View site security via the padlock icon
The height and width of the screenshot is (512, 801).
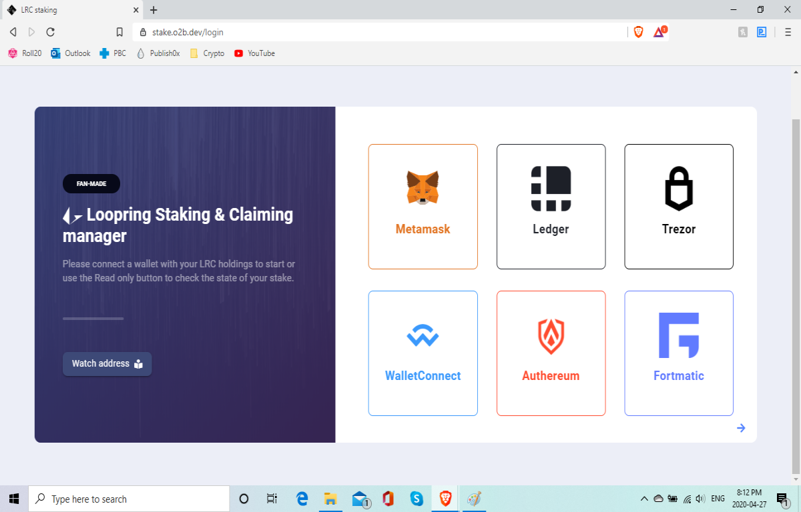tap(144, 32)
